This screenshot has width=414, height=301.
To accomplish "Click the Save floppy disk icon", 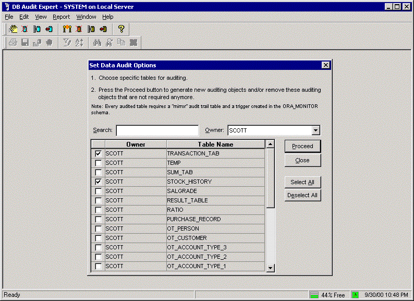I will click(x=25, y=43).
